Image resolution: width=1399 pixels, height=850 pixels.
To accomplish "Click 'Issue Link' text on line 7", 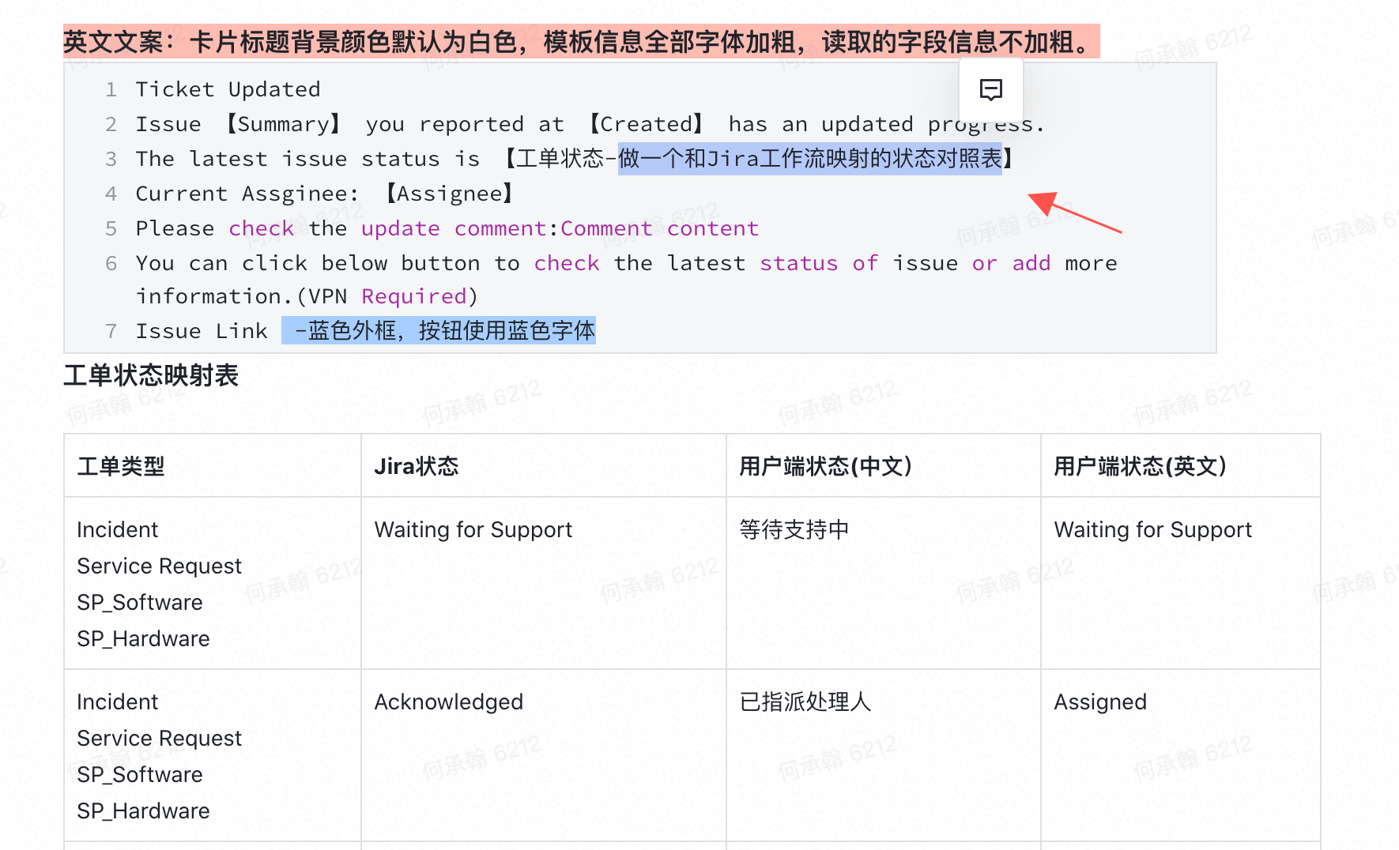I will pyautogui.click(x=202, y=331).
